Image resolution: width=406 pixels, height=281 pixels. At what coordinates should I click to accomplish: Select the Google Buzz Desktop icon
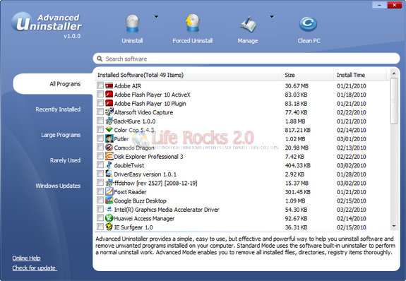(109, 201)
